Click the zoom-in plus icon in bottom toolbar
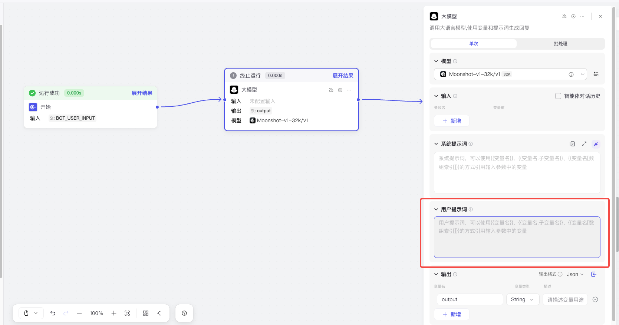The height and width of the screenshot is (325, 619). 114,313
